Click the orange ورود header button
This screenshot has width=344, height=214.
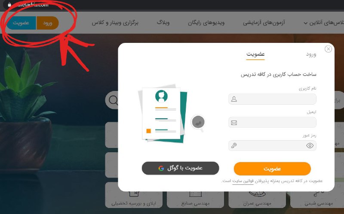(x=47, y=23)
